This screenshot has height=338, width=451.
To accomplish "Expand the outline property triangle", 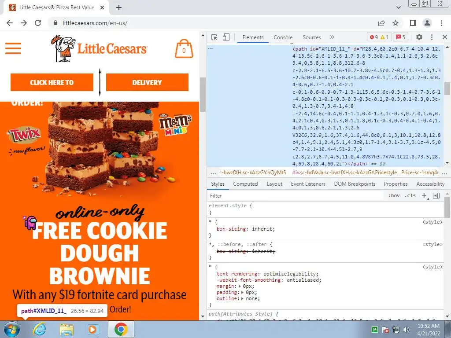I will 243,299.
